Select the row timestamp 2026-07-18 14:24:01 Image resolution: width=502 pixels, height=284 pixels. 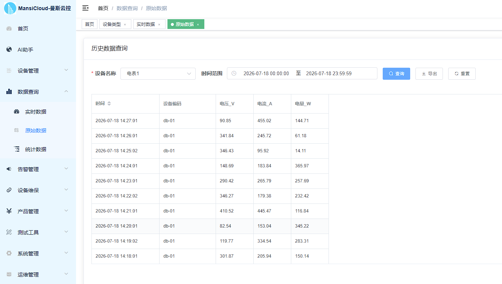(116, 166)
